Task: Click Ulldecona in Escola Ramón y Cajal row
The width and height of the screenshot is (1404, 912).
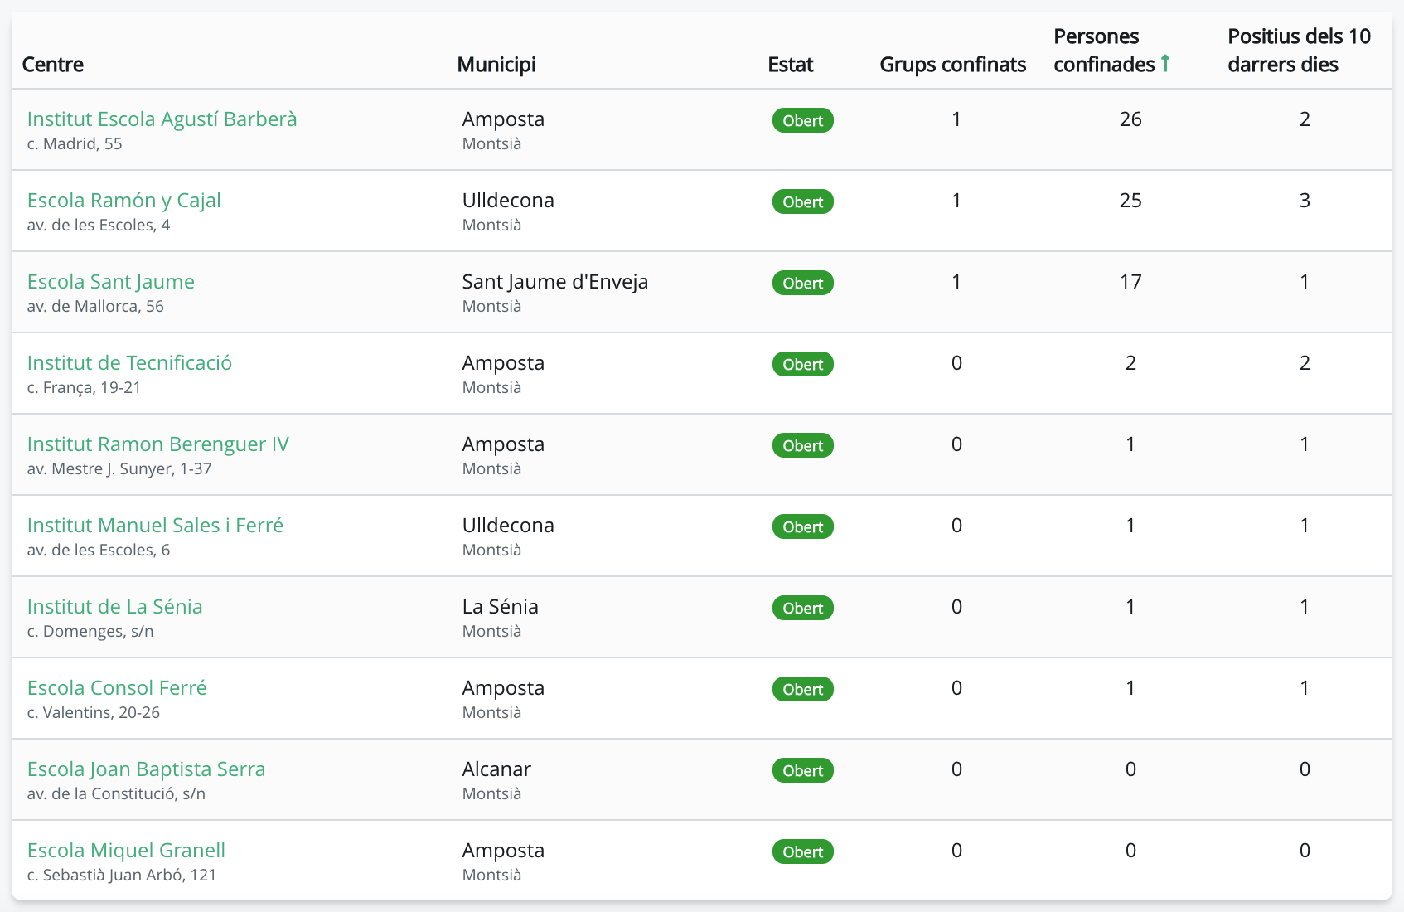Action: [508, 201]
